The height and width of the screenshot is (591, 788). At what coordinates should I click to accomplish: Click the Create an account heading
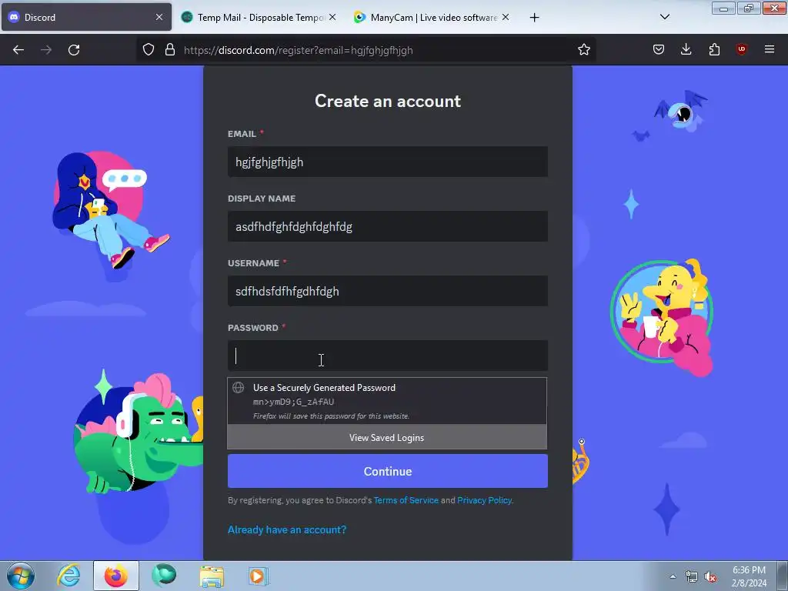click(x=388, y=101)
